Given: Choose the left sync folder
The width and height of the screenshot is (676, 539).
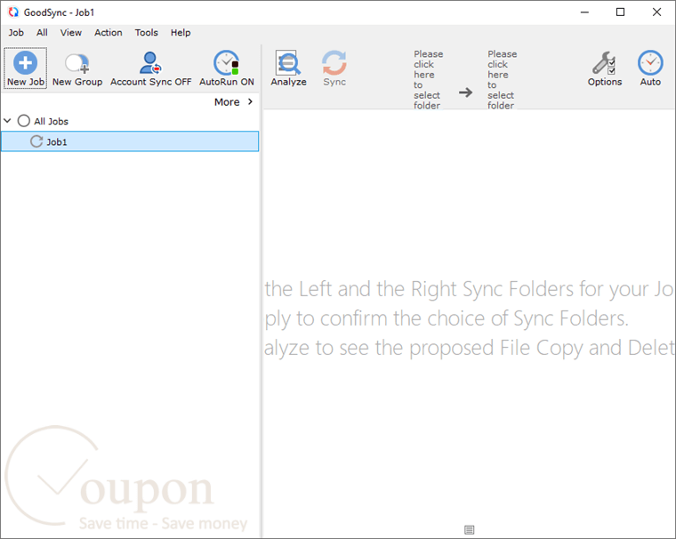Looking at the screenshot, I should pos(428,80).
